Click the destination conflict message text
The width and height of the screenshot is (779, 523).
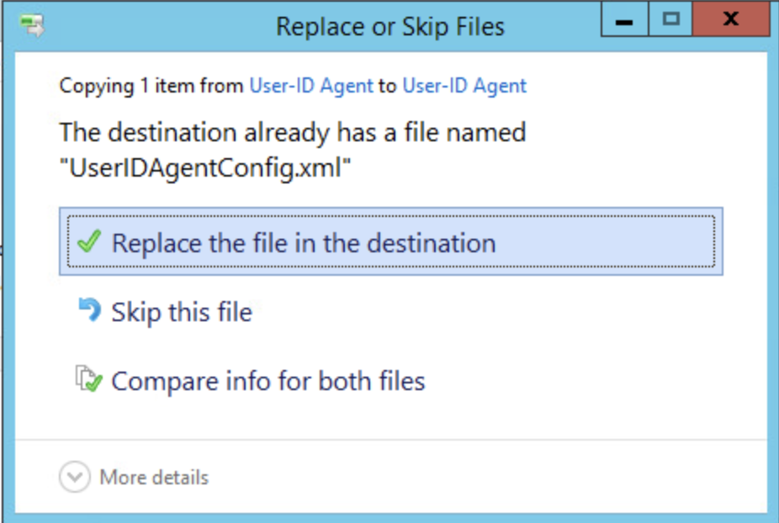pyautogui.click(x=292, y=132)
